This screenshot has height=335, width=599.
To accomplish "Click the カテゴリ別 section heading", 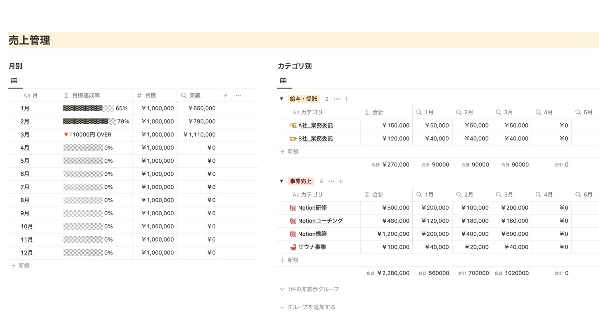I will coord(295,66).
